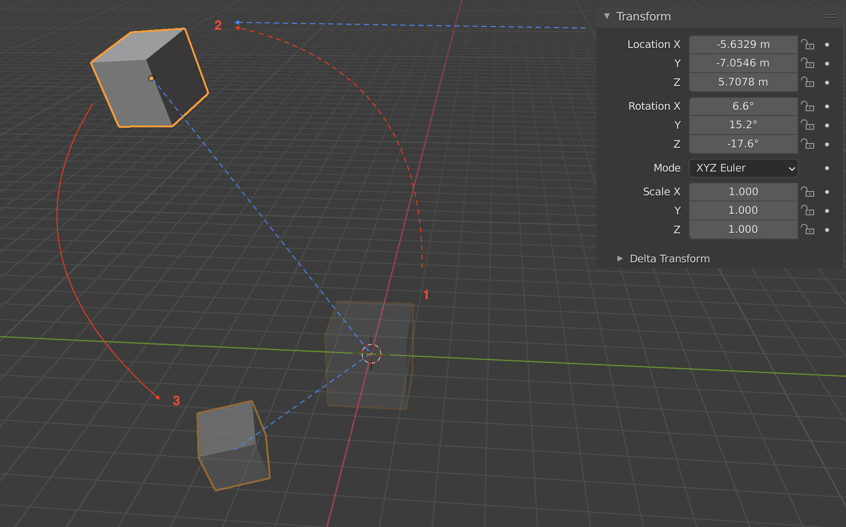Viewport: 846px width, 527px height.
Task: Lock the Scale Z value
Action: [x=808, y=230]
